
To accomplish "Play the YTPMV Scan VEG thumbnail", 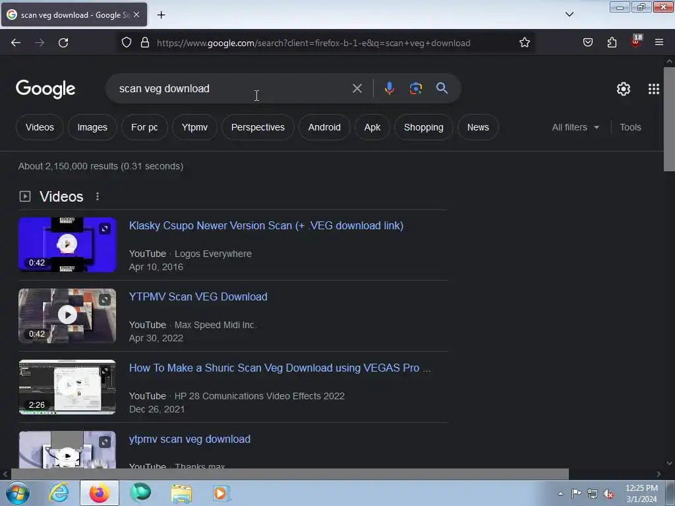I will (x=67, y=316).
